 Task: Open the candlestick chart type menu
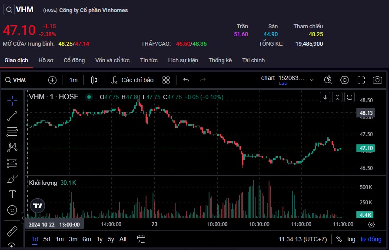pyautogui.click(x=94, y=80)
